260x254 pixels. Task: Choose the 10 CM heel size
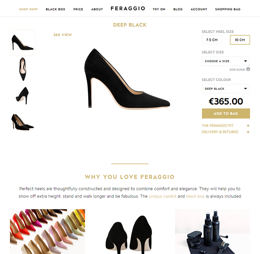point(240,40)
